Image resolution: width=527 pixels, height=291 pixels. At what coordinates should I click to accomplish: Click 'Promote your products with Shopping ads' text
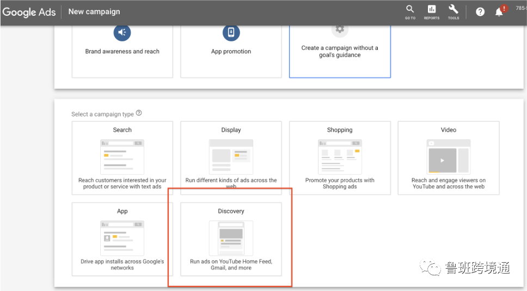340,183
